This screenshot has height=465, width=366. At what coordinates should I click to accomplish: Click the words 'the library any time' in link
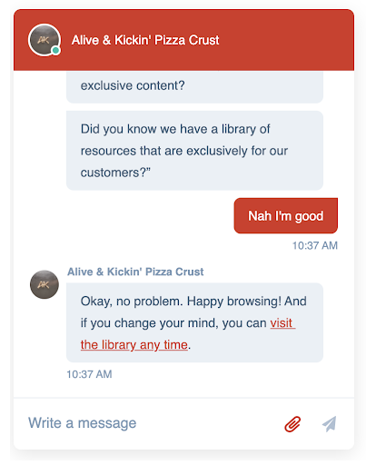point(134,345)
